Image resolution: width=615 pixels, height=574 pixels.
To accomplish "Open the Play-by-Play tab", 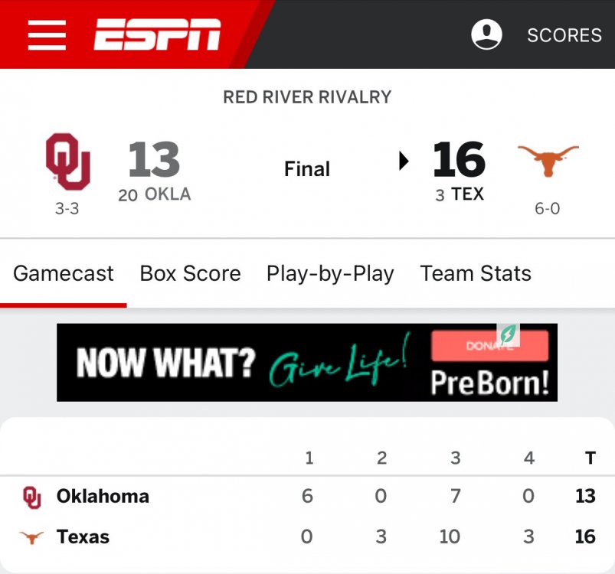I will (330, 274).
